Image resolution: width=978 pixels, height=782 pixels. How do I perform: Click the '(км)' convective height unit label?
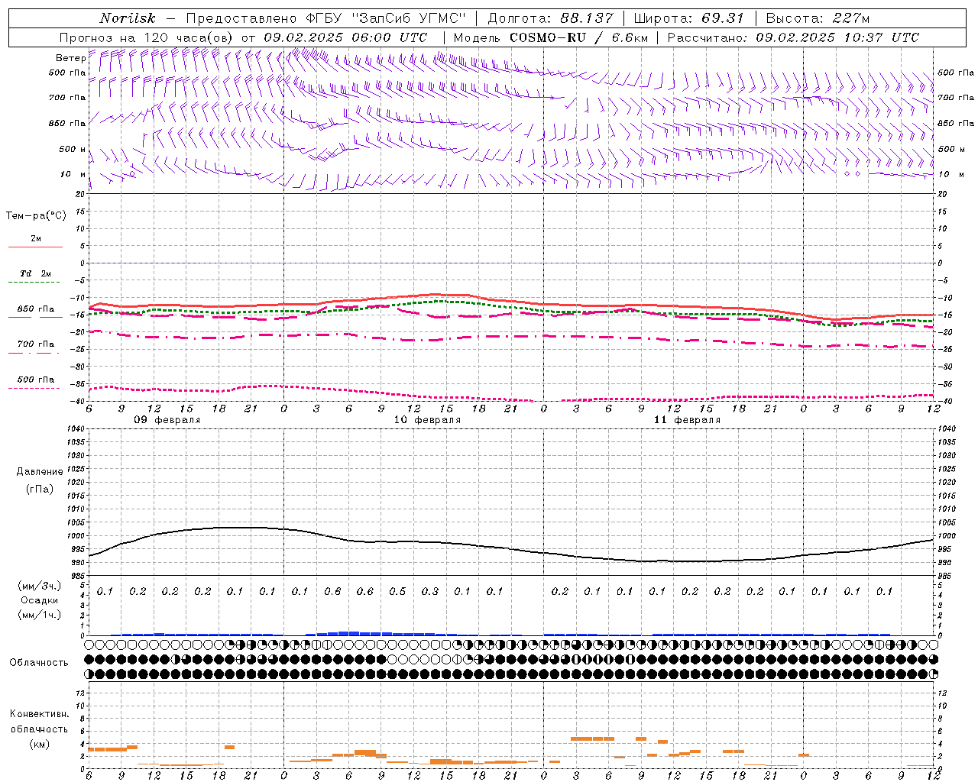[x=39, y=744]
